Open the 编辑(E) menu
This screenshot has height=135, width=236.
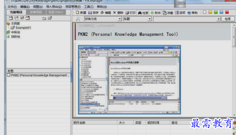(x=25, y=7)
